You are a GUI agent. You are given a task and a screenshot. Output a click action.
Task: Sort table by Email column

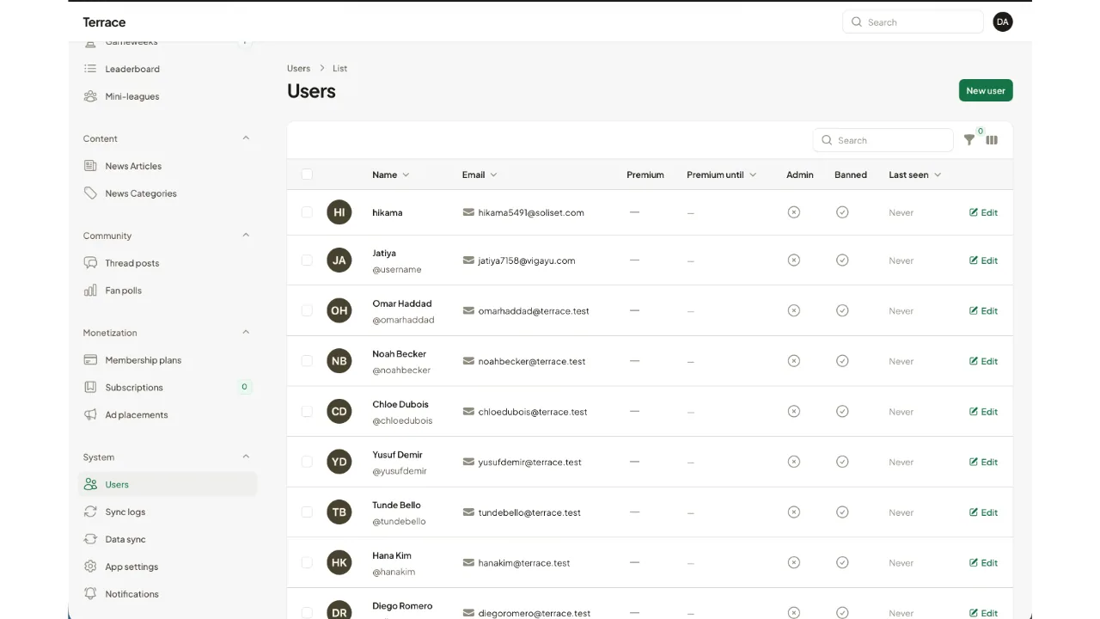(x=480, y=175)
